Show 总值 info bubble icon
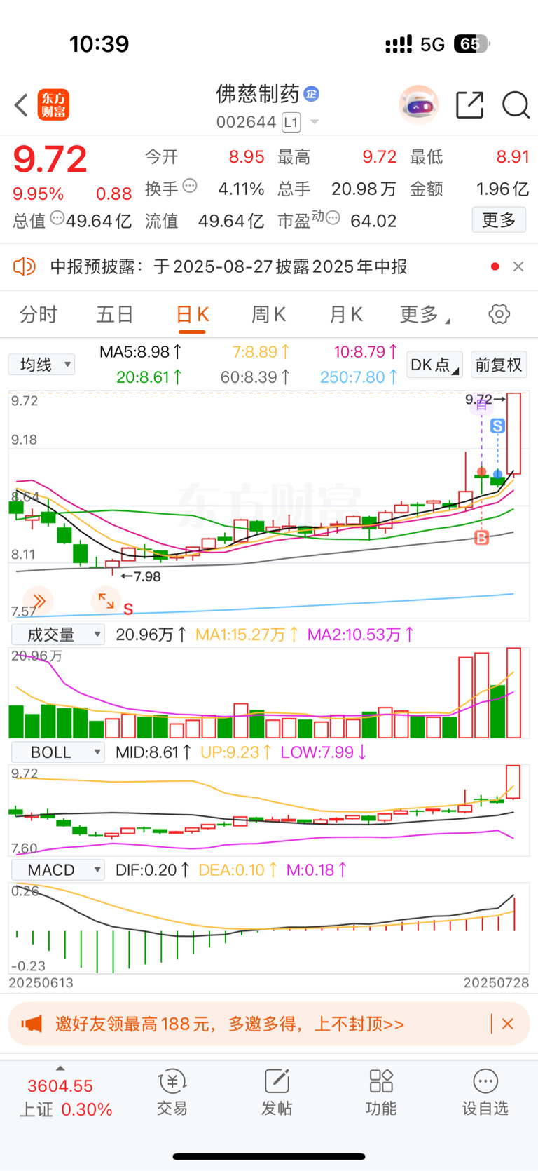Image resolution: width=538 pixels, height=1171 pixels. 57,218
